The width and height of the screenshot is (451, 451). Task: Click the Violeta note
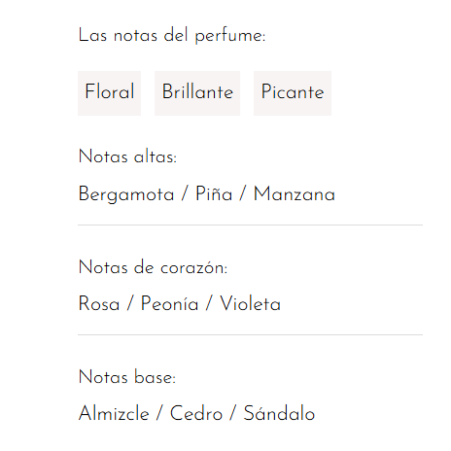[x=250, y=304]
